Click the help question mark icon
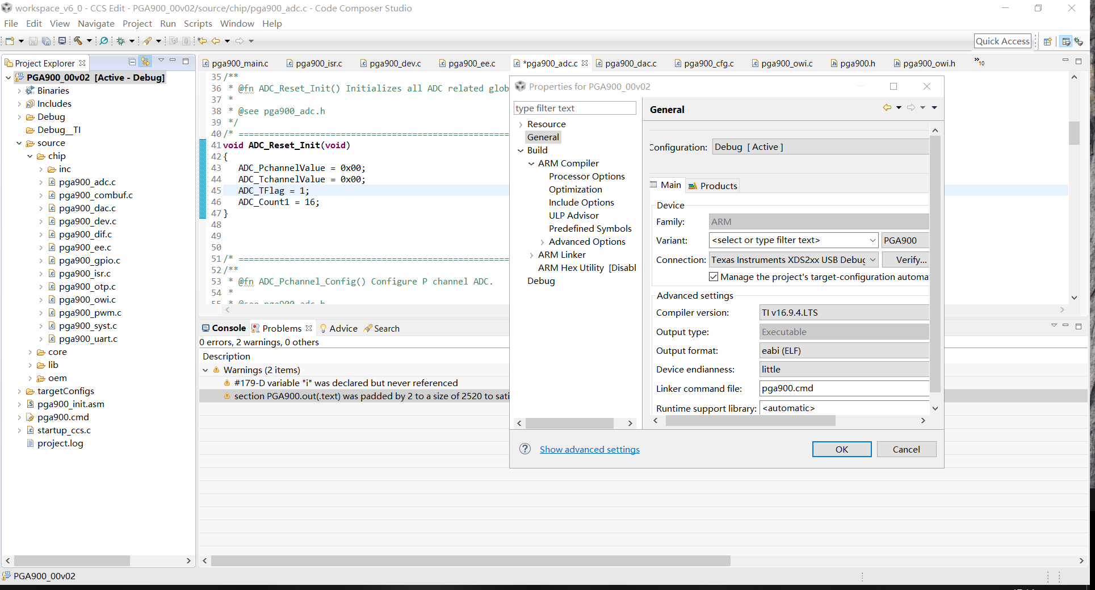The height and width of the screenshot is (590, 1095). (x=525, y=449)
